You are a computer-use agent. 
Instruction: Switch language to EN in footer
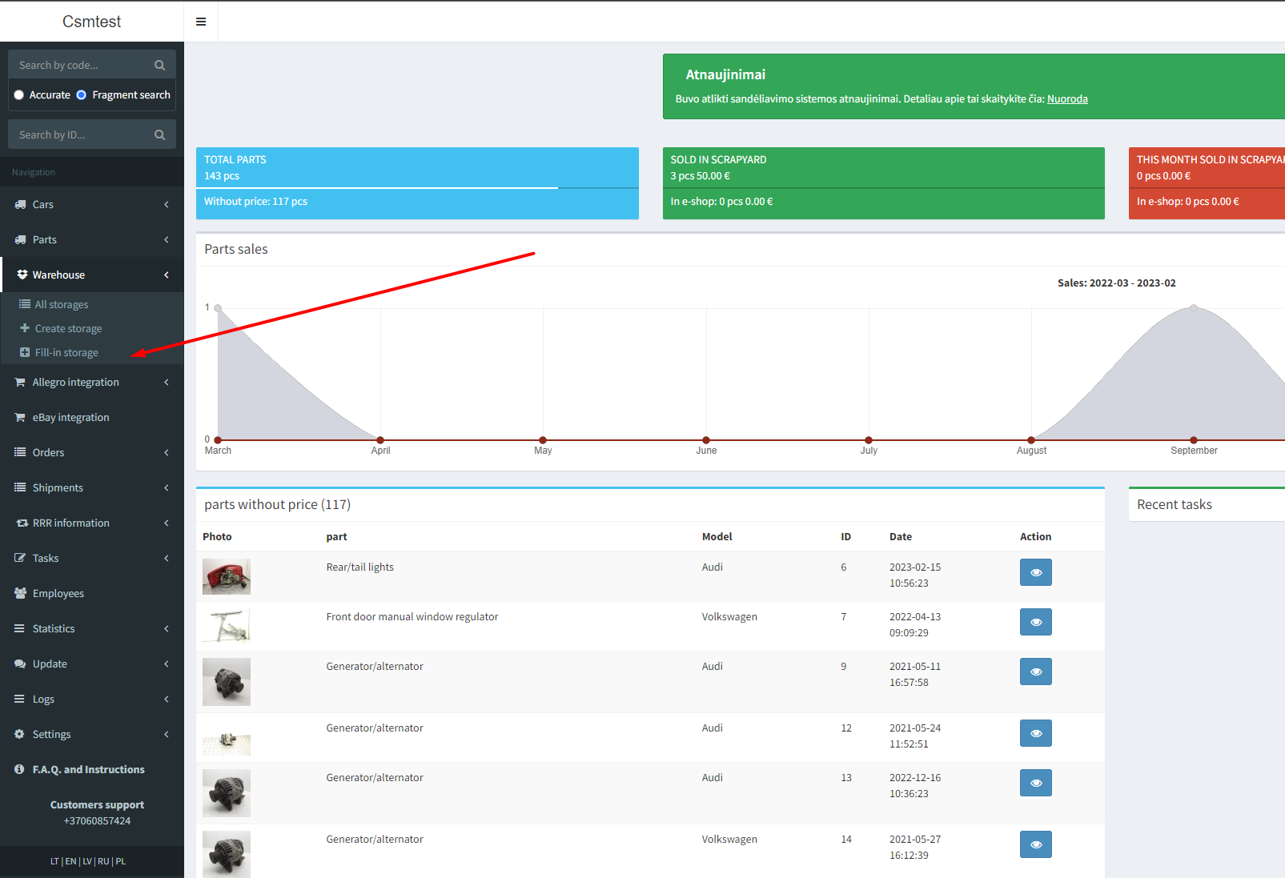(x=71, y=862)
